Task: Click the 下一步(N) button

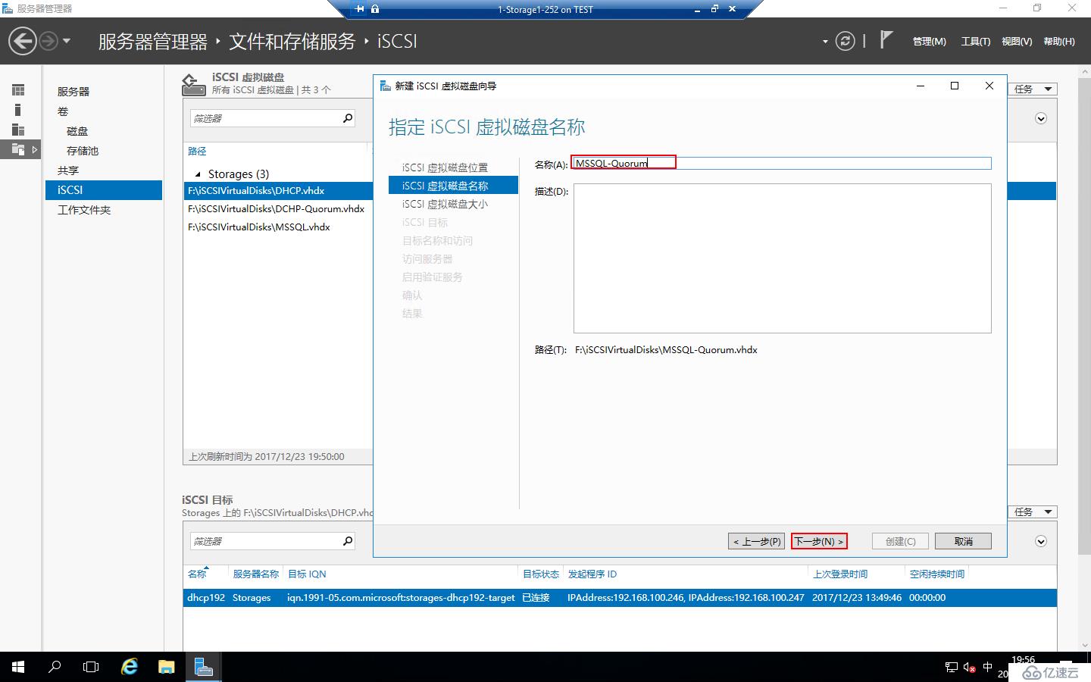Action: (x=819, y=541)
